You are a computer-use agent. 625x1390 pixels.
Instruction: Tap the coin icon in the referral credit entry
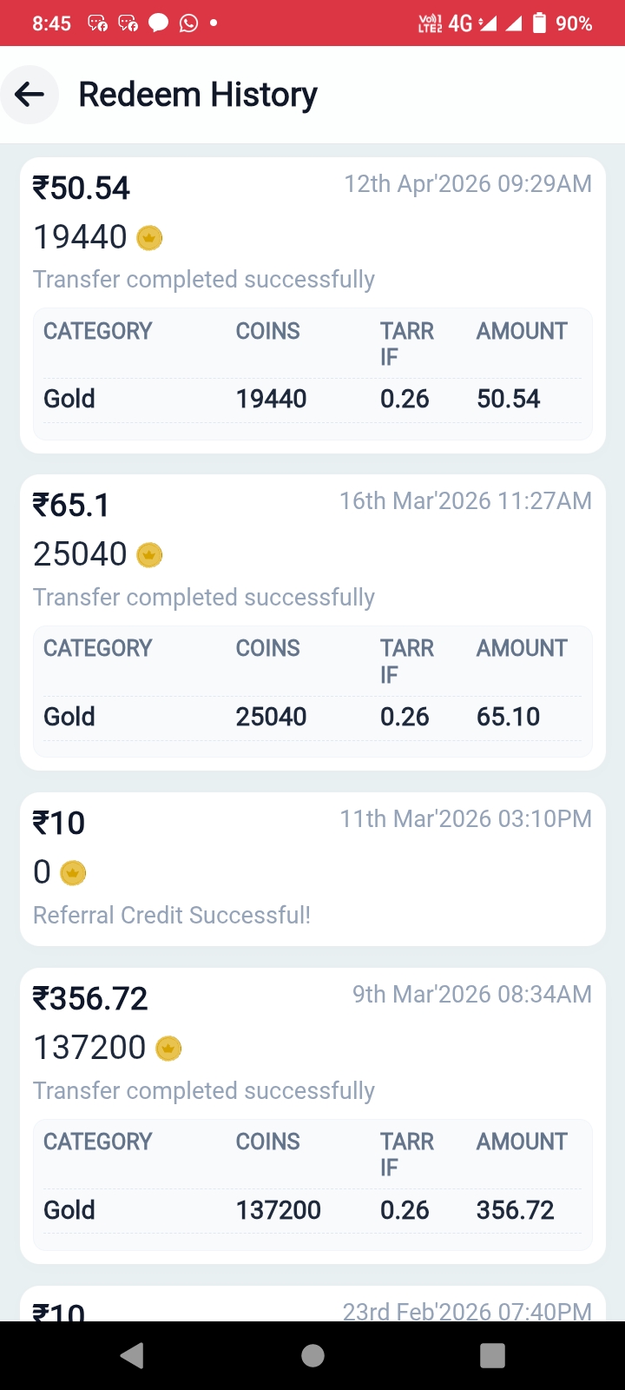click(73, 872)
